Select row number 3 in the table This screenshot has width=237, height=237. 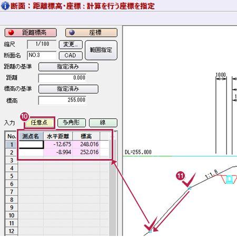(x=12, y=160)
